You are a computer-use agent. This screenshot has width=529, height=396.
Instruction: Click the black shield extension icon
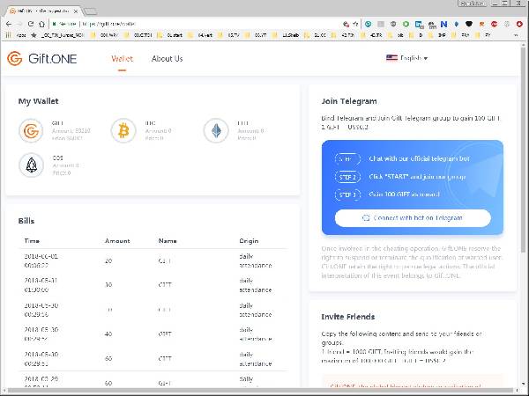point(469,24)
